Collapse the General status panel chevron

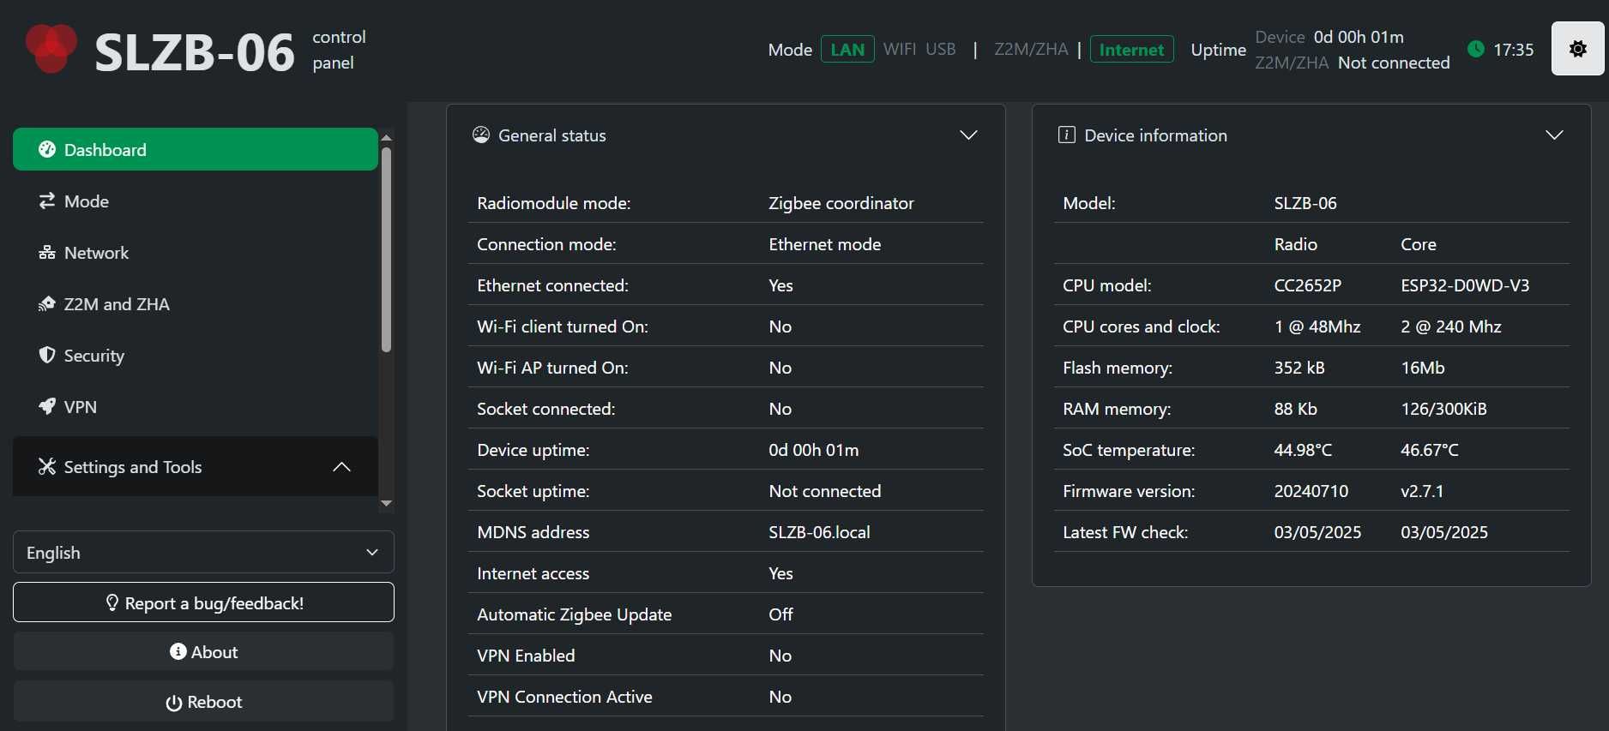pyautogui.click(x=968, y=135)
